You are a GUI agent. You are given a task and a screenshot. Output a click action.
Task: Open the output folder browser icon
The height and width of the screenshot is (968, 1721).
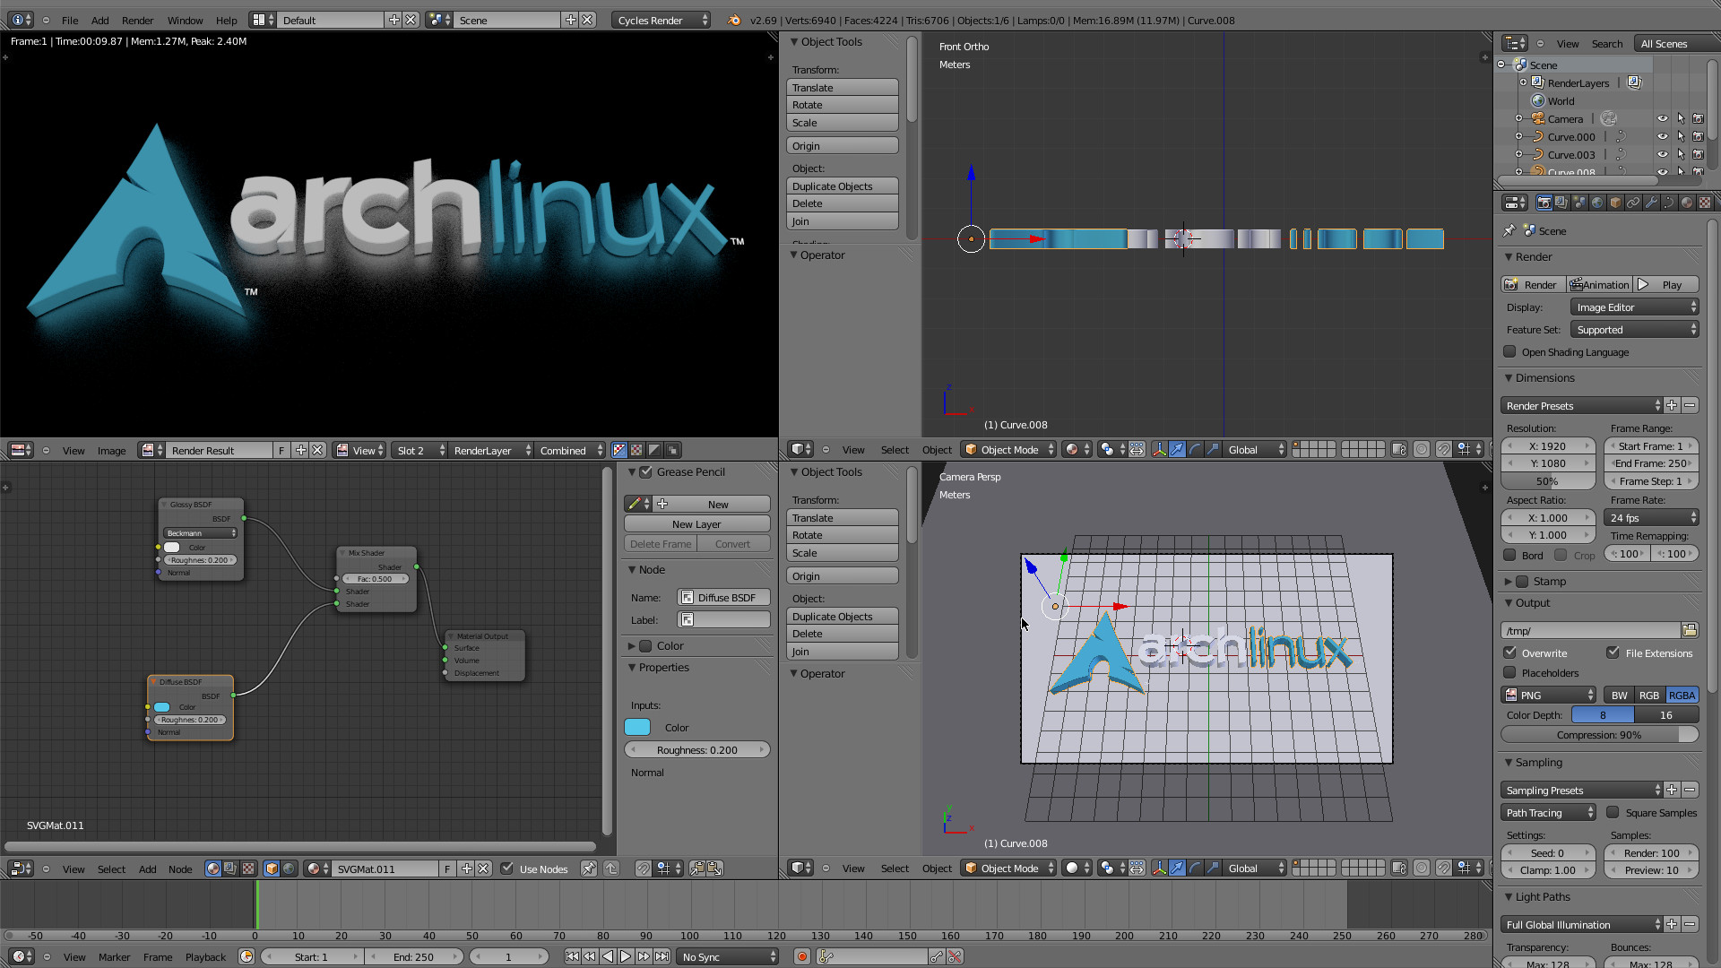pyautogui.click(x=1690, y=630)
